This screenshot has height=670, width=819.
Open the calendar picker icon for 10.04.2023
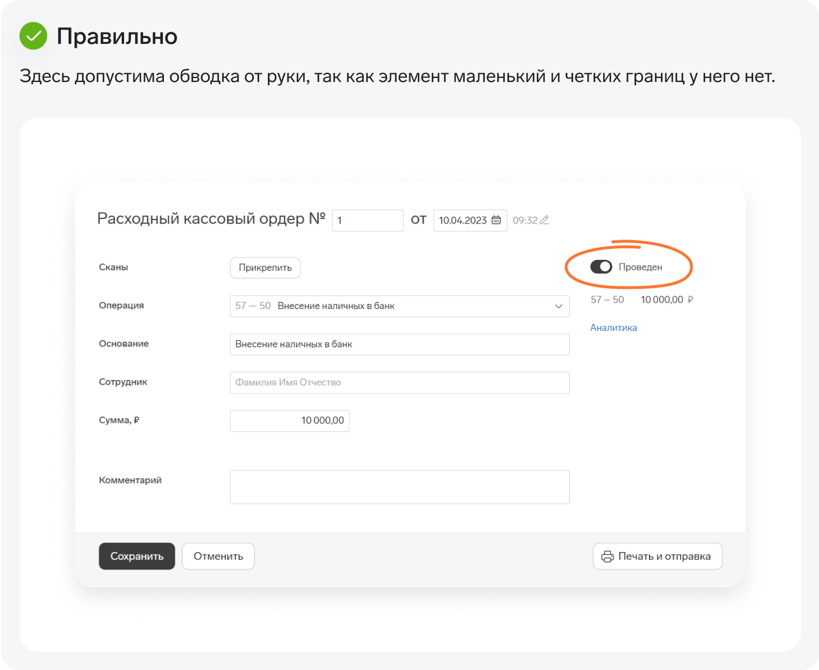496,220
